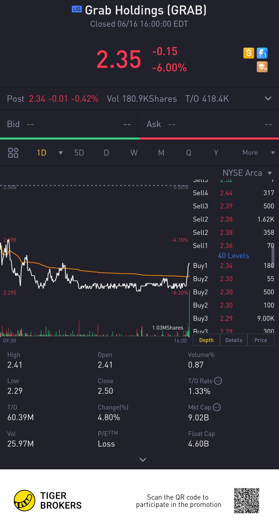Tap the Sell1 2.36 row
This screenshot has height=532, width=279.
234,246
